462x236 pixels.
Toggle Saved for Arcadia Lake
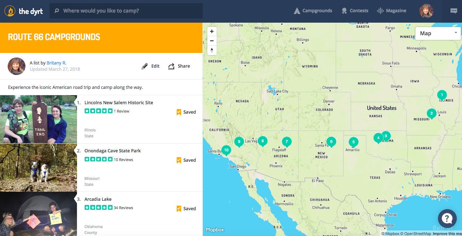pos(186,209)
